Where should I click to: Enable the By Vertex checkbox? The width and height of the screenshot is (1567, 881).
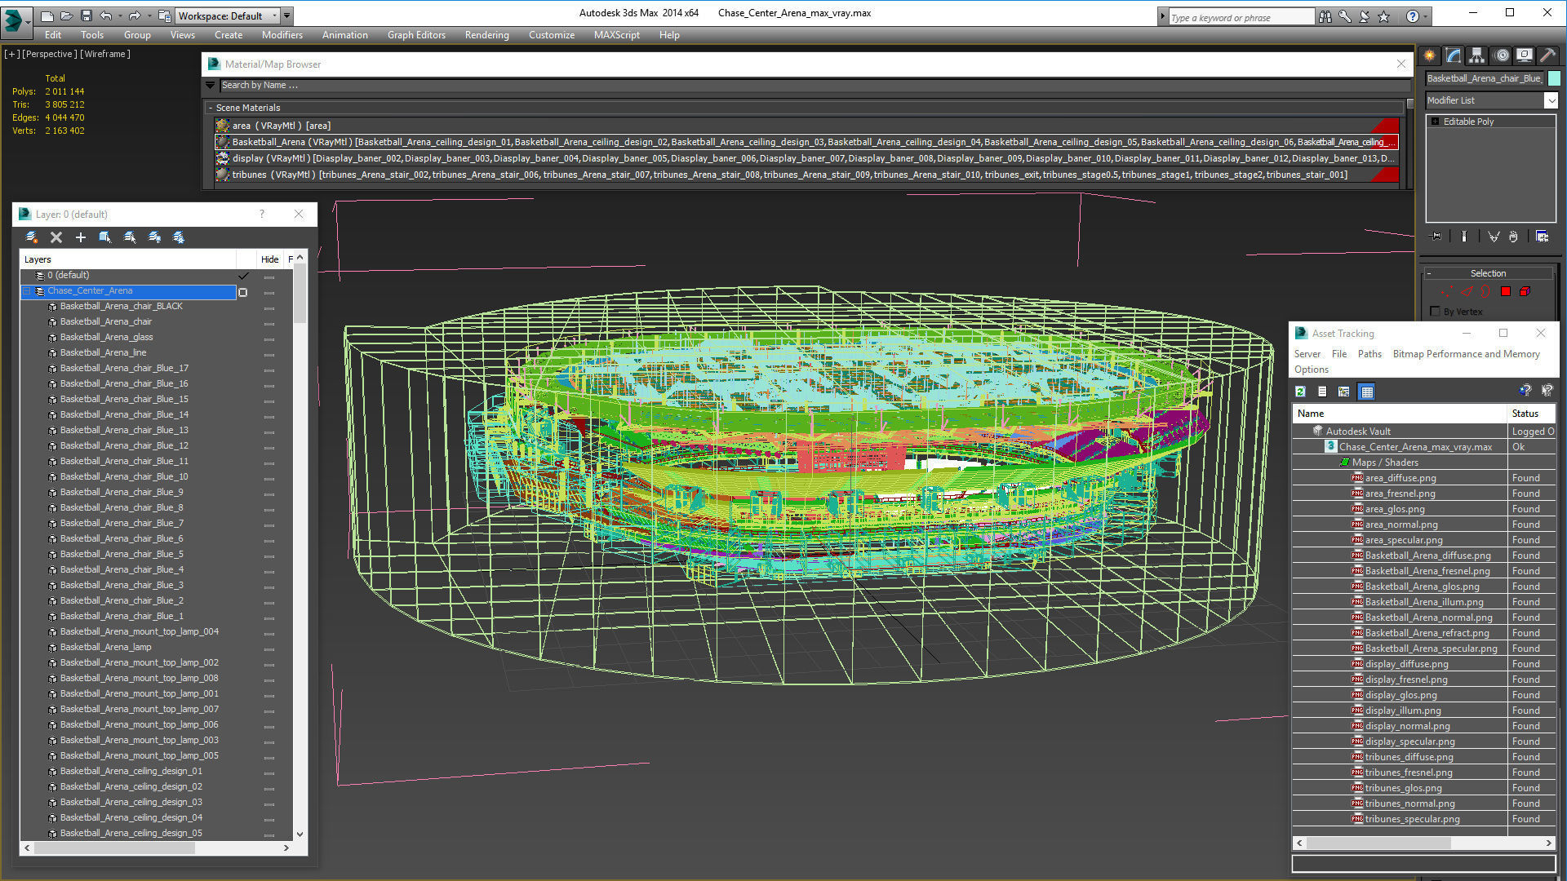pos(1435,312)
